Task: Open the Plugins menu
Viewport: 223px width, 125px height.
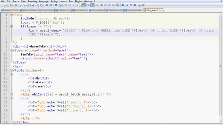Action: (78, 1)
